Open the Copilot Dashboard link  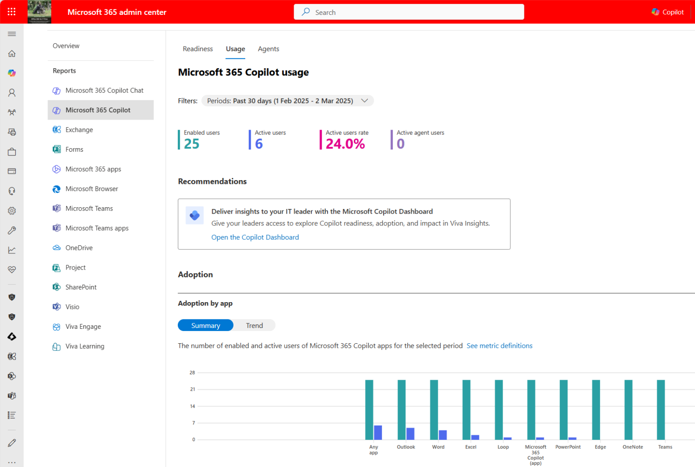[x=255, y=237]
